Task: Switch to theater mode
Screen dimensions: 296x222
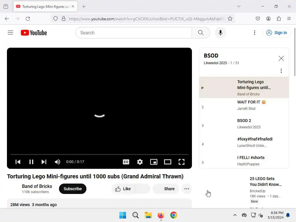Action: (x=168, y=162)
